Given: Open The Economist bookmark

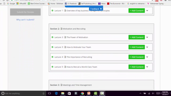Looking at the screenshot, I should point(116,3).
